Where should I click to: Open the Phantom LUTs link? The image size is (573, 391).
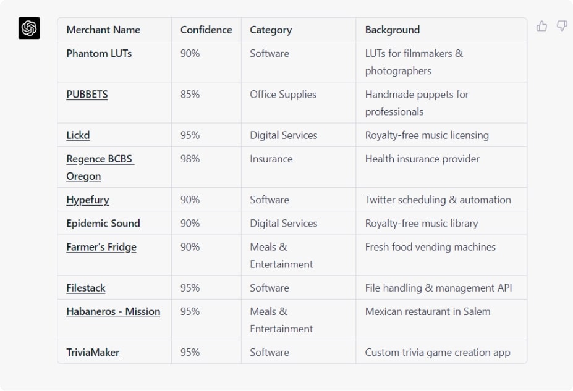(99, 54)
